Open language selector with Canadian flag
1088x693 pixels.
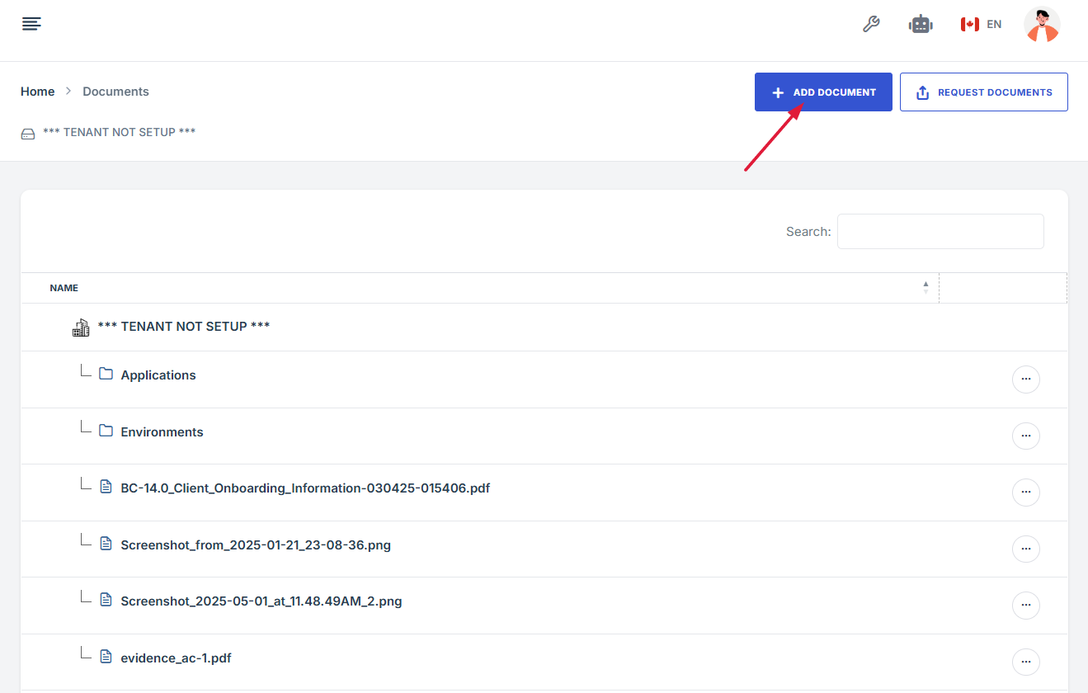(x=981, y=24)
